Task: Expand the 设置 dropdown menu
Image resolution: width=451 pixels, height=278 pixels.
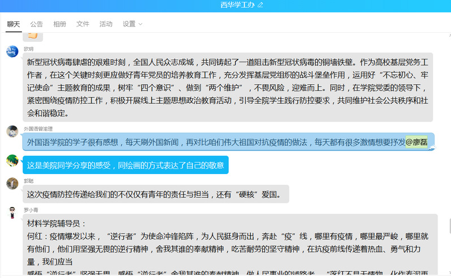Action: pos(133,24)
